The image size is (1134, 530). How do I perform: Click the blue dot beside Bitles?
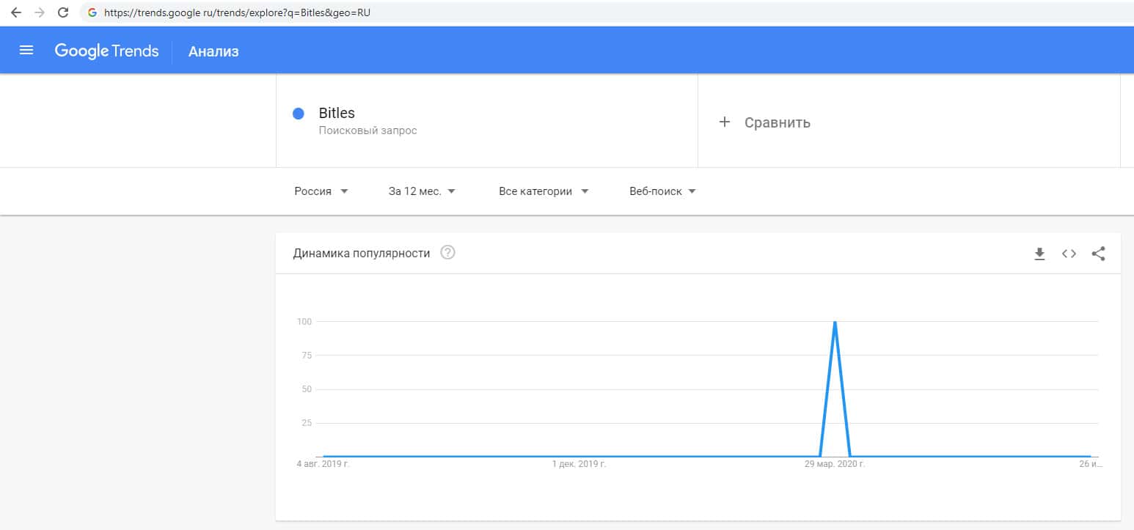(299, 114)
